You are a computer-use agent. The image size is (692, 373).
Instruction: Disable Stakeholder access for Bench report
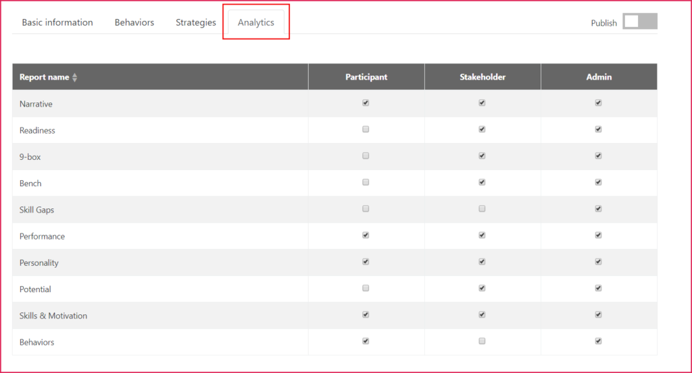click(483, 182)
